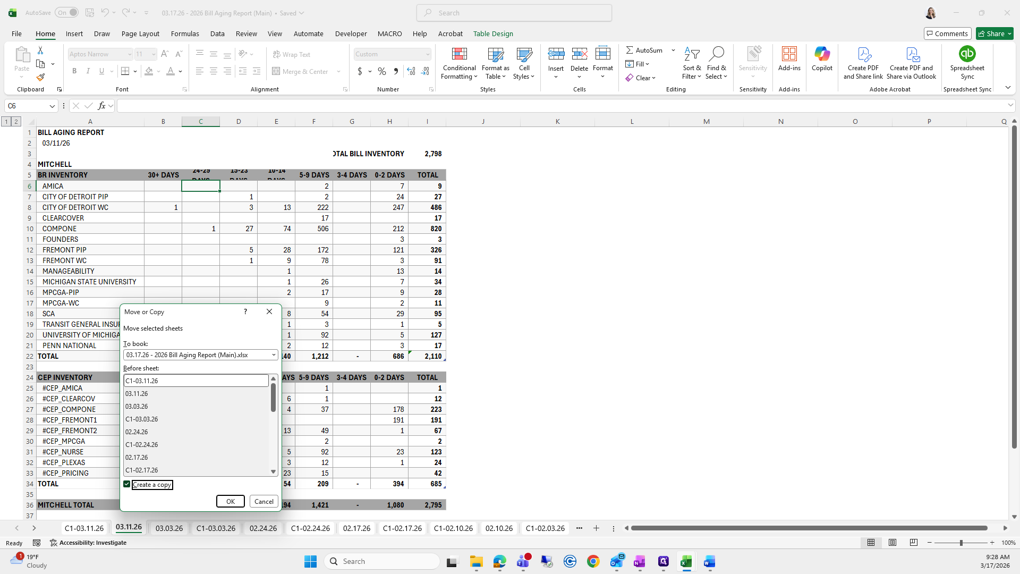1020x574 pixels.
Task: Click the Find & Select magnifier icon
Action: [716, 54]
